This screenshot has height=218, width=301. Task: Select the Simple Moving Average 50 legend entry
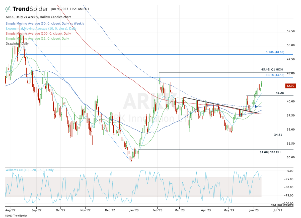tap(45, 24)
